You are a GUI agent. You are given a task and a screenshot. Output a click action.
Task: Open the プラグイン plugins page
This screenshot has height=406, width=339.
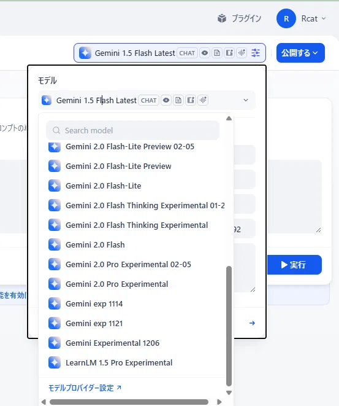239,18
